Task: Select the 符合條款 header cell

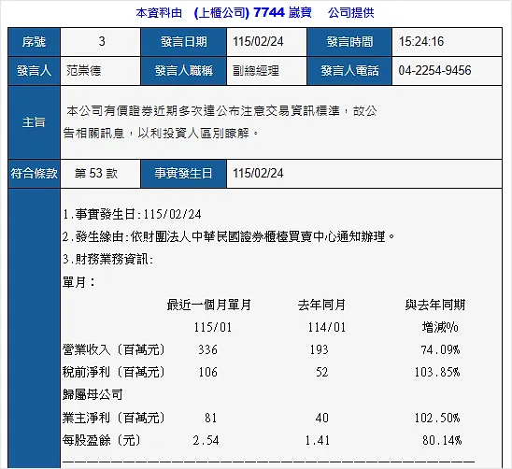Action: pyautogui.click(x=34, y=174)
